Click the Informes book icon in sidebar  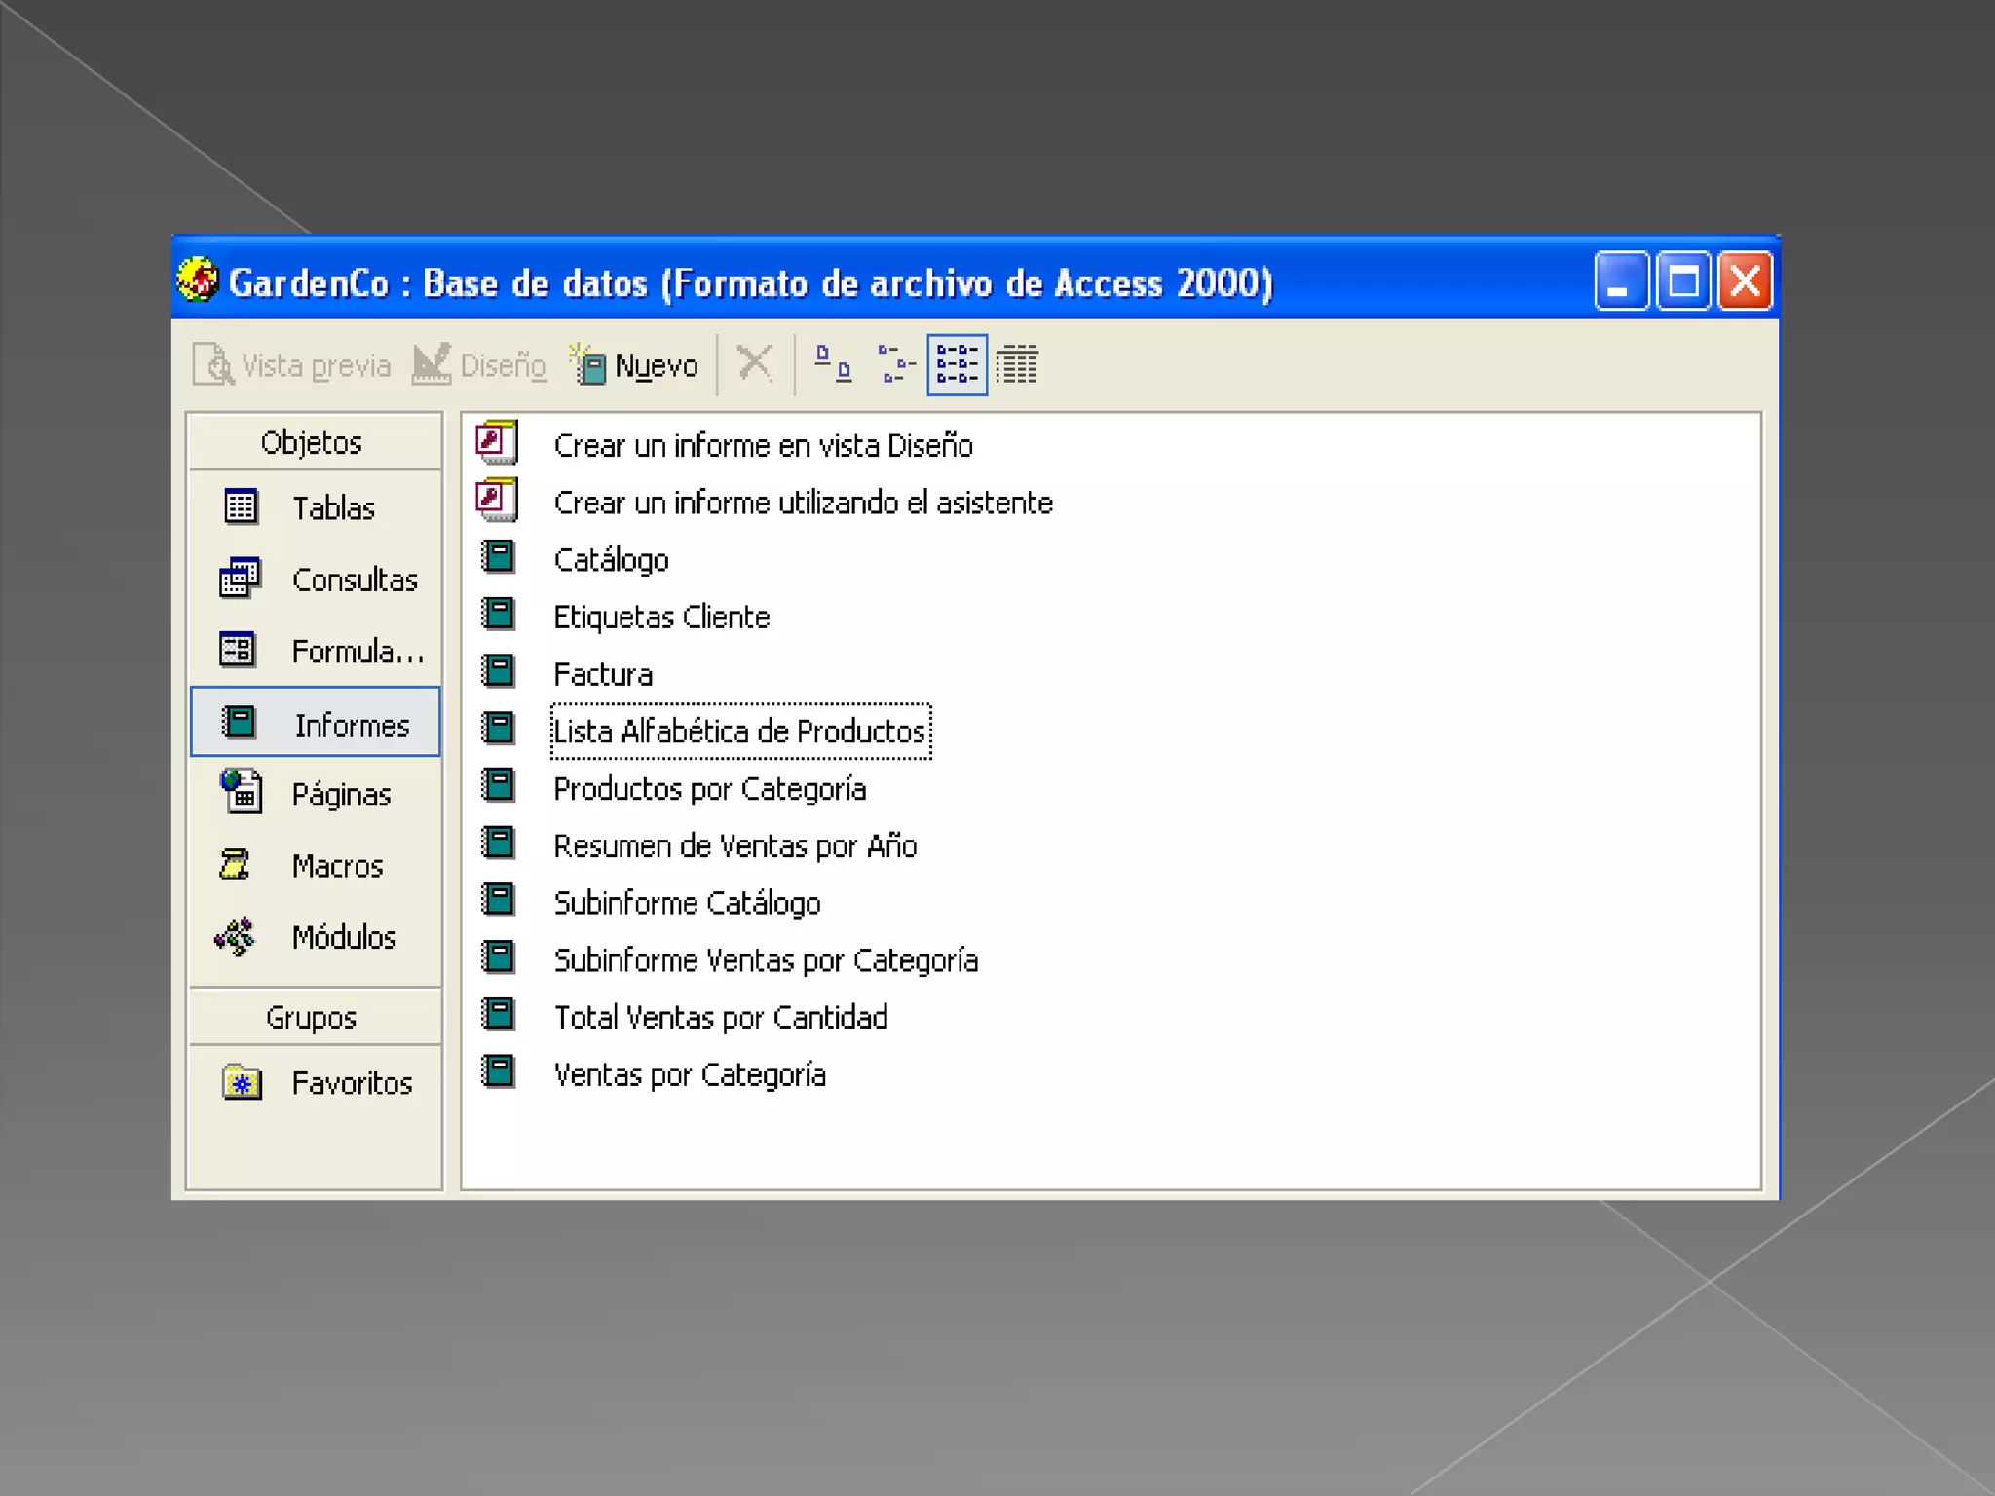239,722
